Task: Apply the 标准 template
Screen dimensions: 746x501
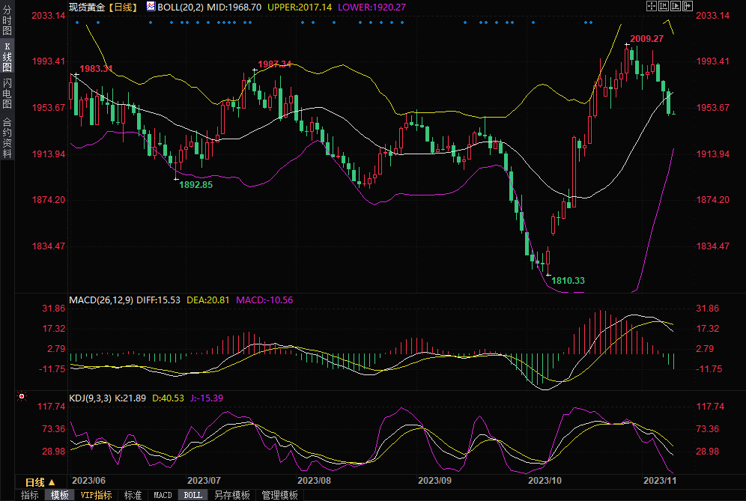Action: 133,495
